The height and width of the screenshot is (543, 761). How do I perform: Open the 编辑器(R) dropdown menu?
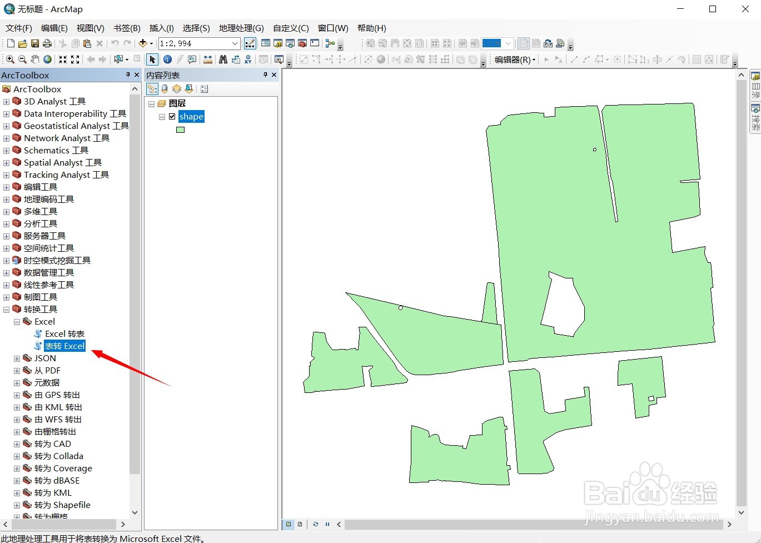click(x=515, y=59)
